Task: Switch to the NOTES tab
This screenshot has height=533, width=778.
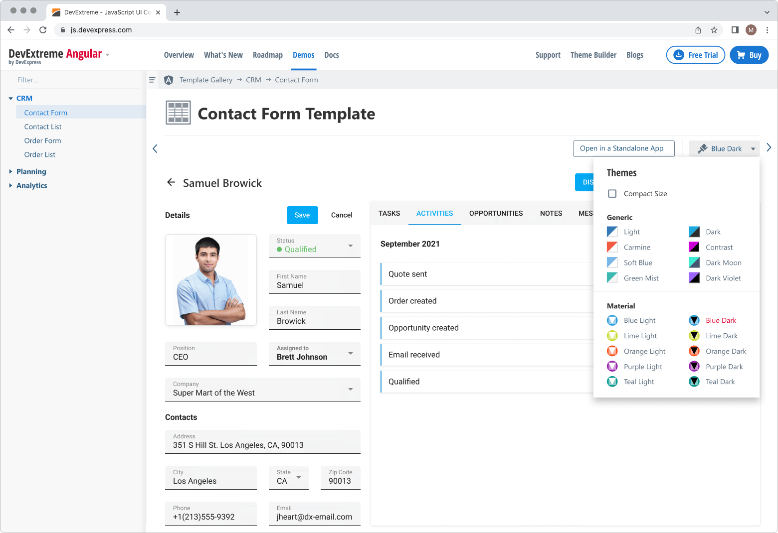Action: (551, 213)
